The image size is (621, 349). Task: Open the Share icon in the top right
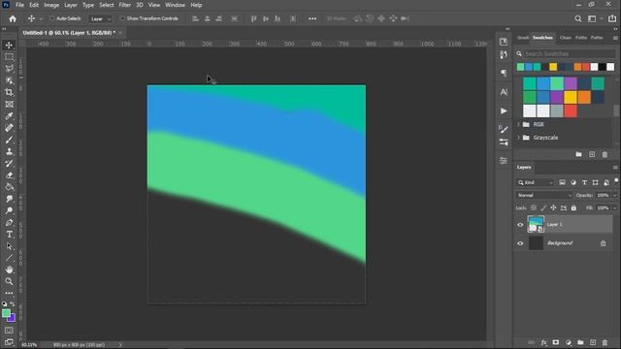point(612,18)
